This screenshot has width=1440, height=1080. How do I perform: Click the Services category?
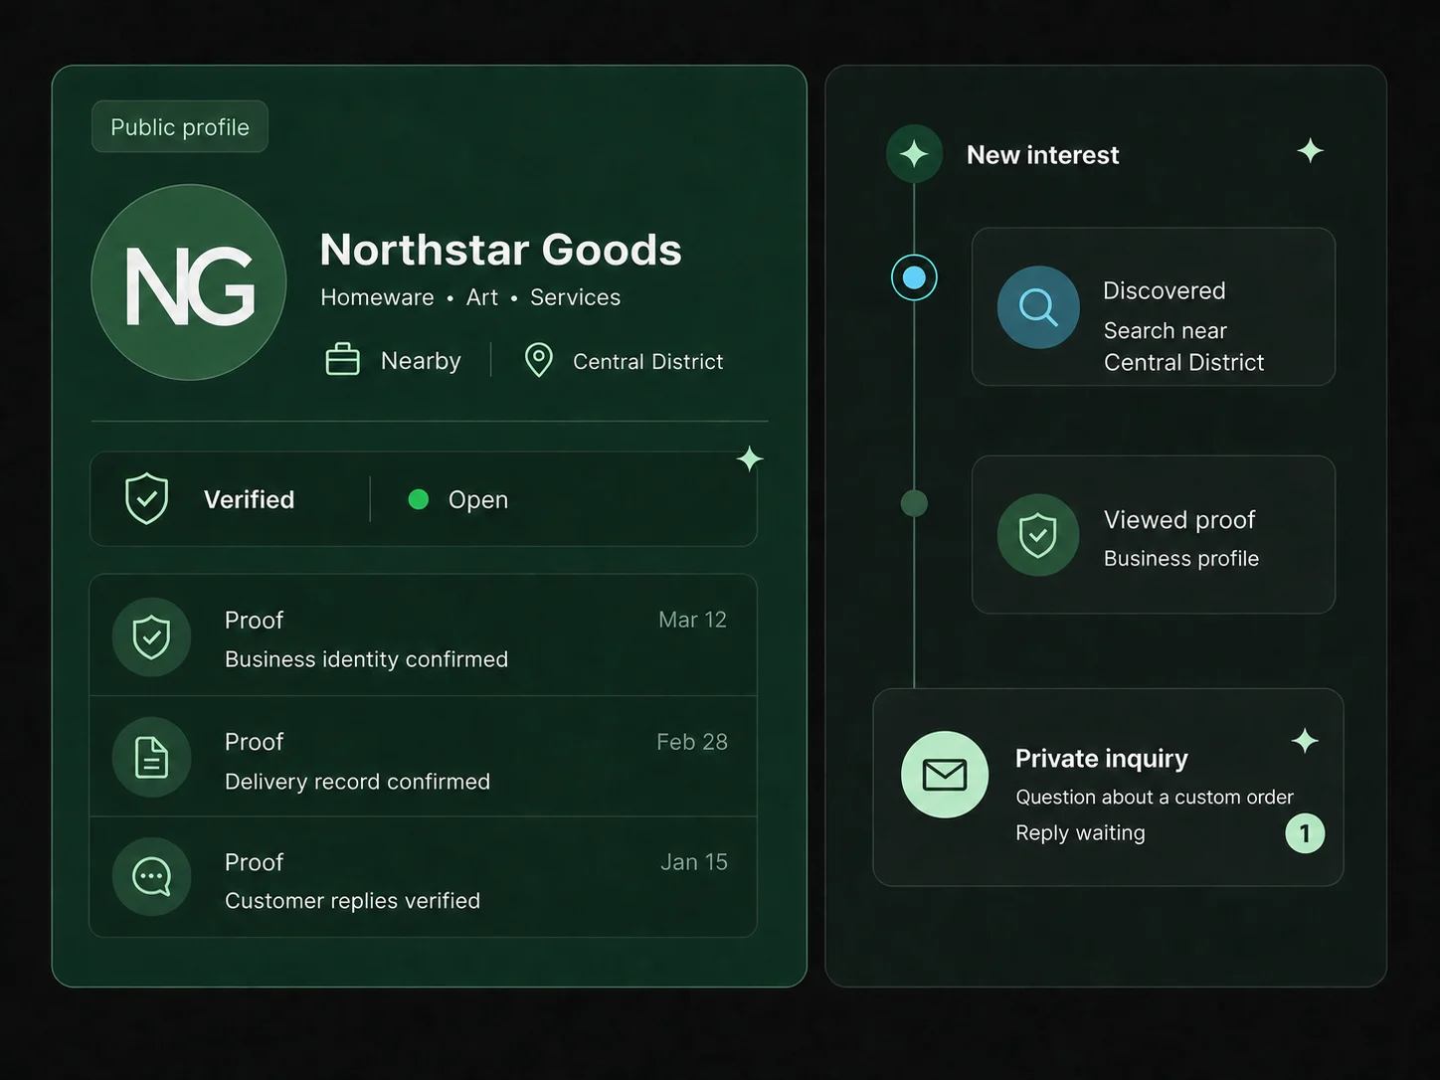point(575,297)
